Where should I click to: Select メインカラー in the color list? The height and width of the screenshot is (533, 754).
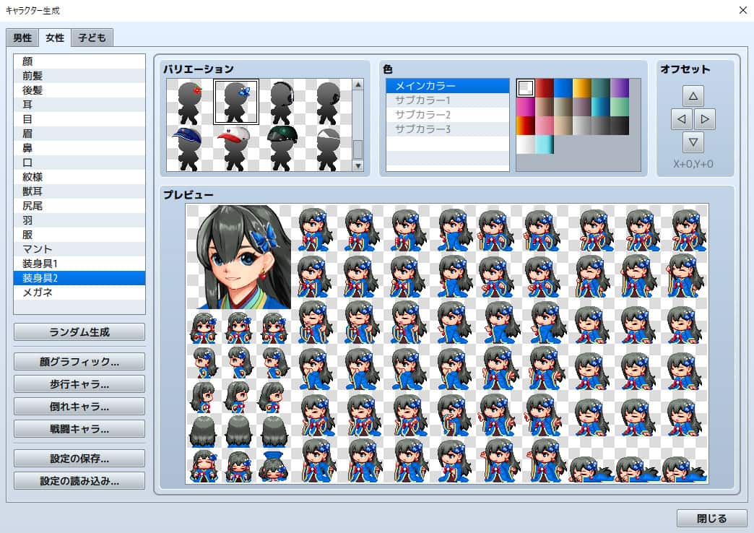click(x=449, y=86)
